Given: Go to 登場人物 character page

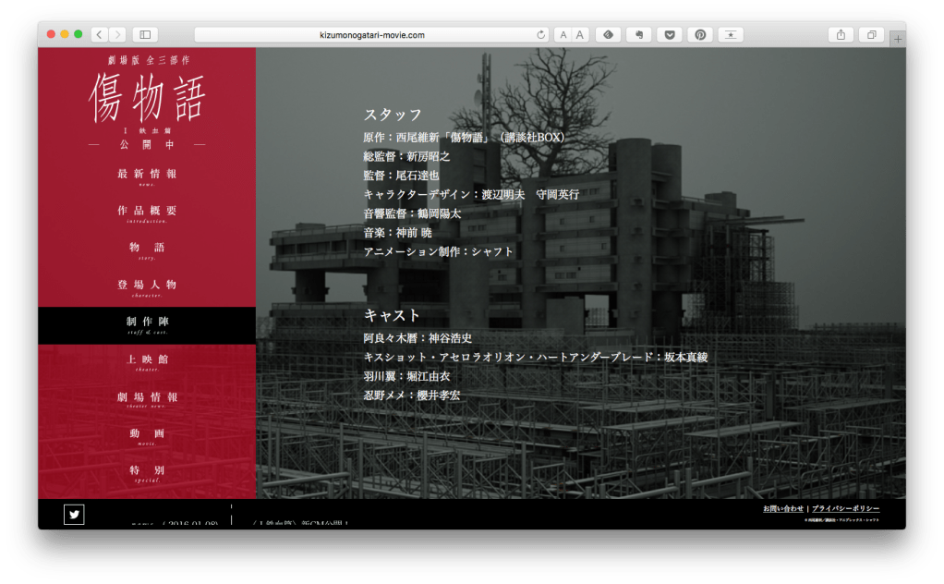Looking at the screenshot, I should pyautogui.click(x=147, y=286).
